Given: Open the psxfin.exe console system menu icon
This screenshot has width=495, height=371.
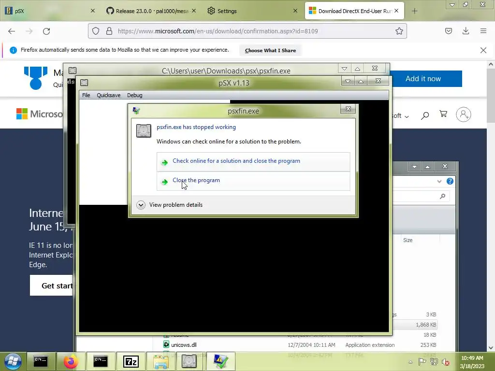Looking at the screenshot, I should 73,70.
